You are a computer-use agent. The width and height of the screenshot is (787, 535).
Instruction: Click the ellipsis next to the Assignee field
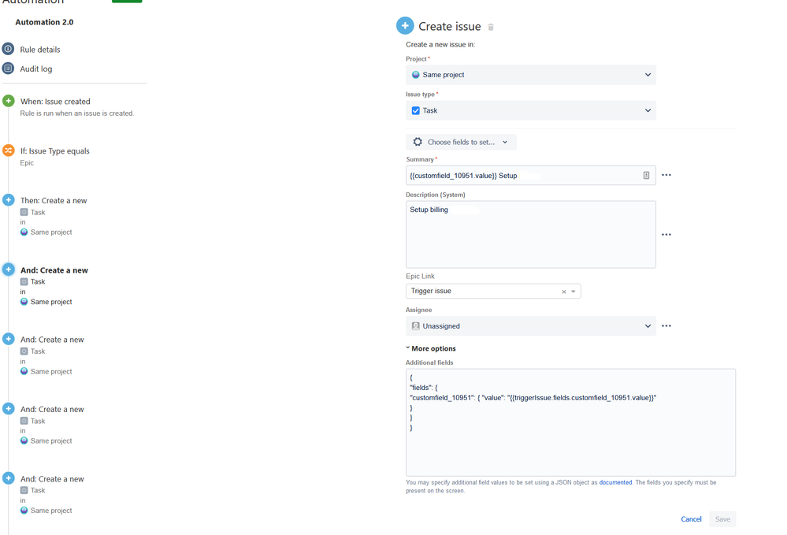click(x=666, y=325)
